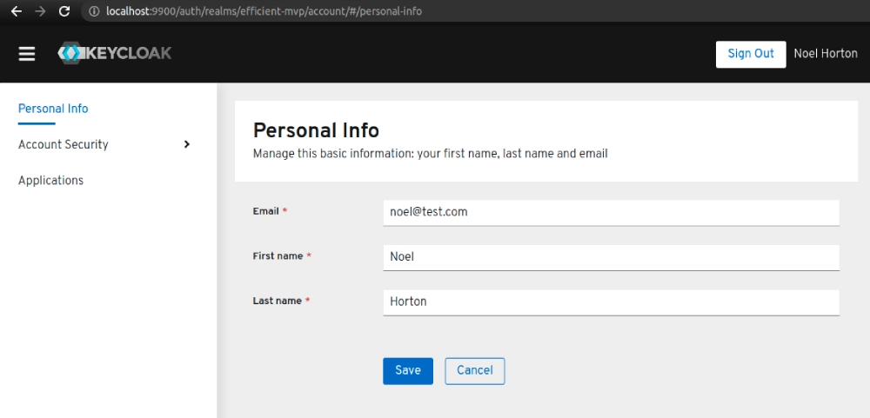Cancel the personal info edits
Screen dimensions: 870x418
click(475, 371)
